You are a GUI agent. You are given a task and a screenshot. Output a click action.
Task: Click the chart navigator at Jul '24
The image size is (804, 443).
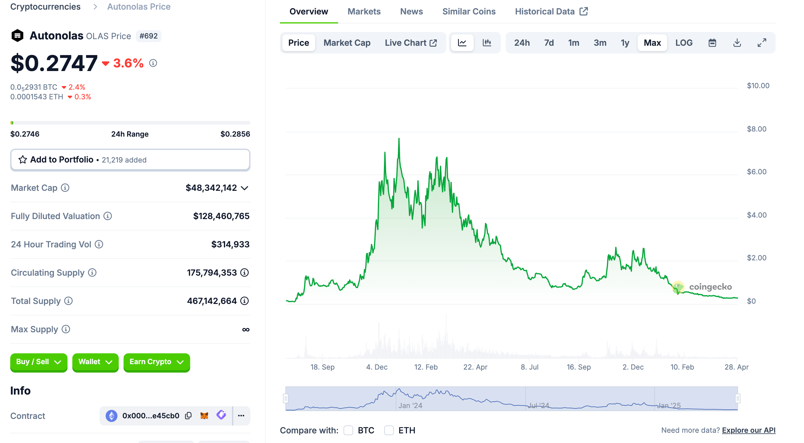(539, 406)
